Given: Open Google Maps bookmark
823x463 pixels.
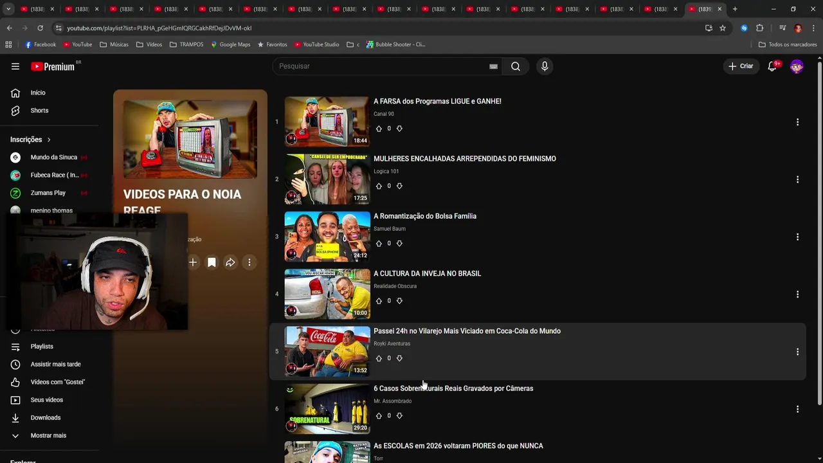Looking at the screenshot, I should [230, 44].
